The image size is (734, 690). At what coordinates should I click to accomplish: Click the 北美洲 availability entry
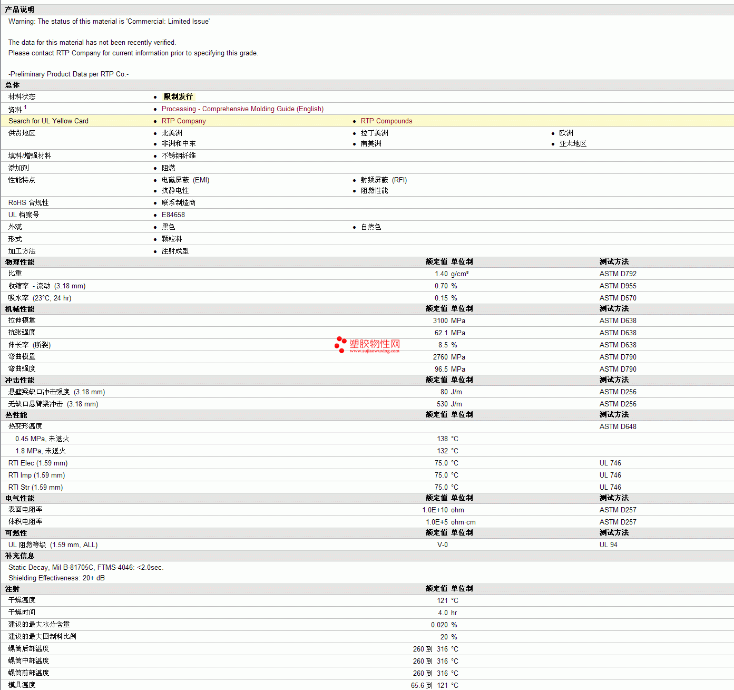pos(172,133)
